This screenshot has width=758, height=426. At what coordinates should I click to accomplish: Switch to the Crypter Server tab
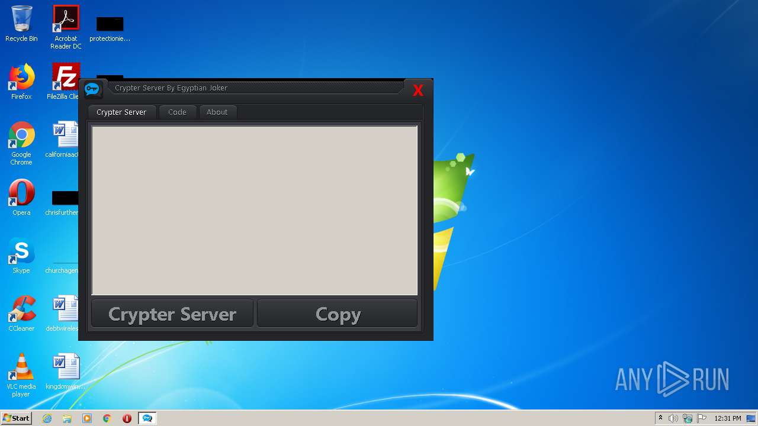tap(121, 112)
